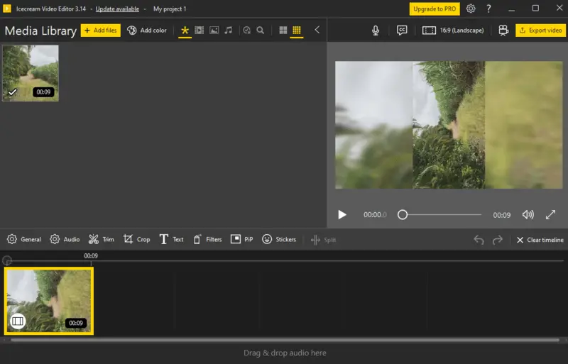Screen dimensions: 568x364
Task: Click the undo arrow icon
Action: click(x=479, y=240)
